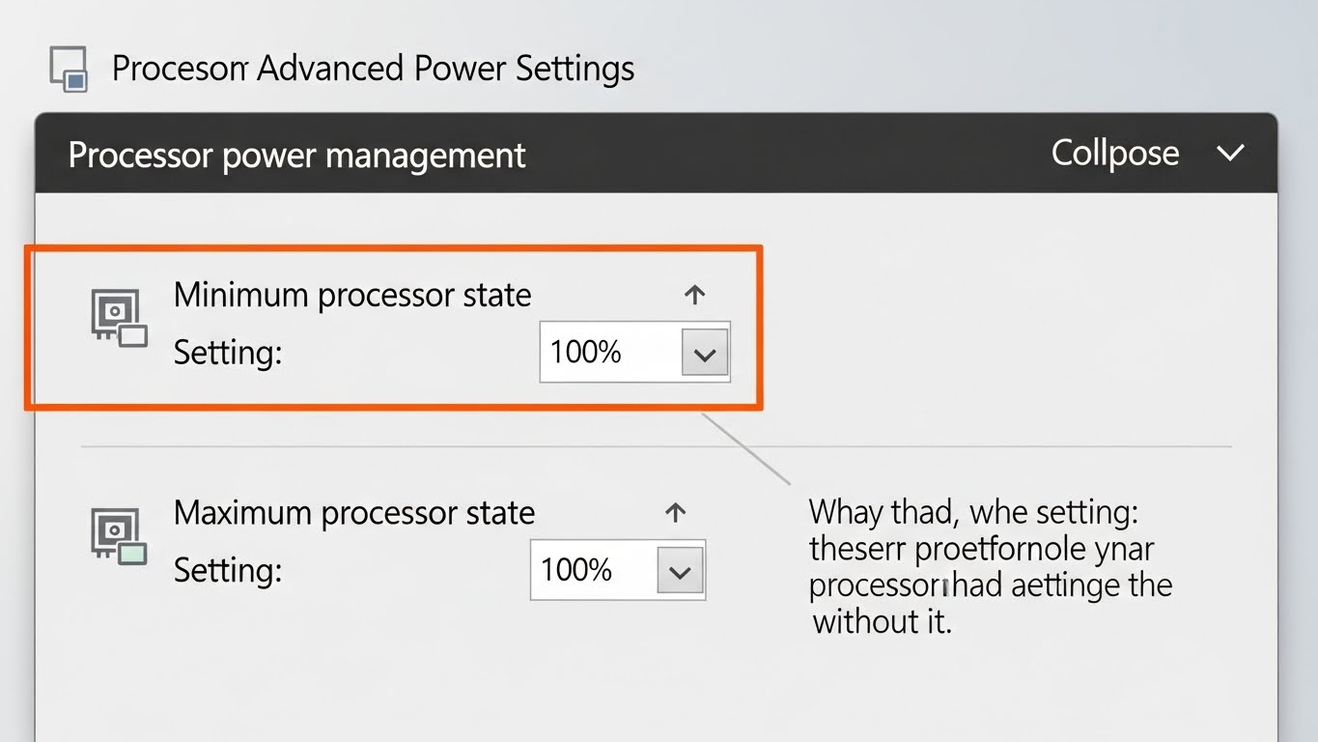The height and width of the screenshot is (742, 1318).
Task: Click the Setting label under Minimum processor state
Action: pos(228,353)
